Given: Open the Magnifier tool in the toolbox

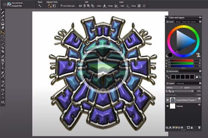Looking at the screenshot, I should coord(3,94).
